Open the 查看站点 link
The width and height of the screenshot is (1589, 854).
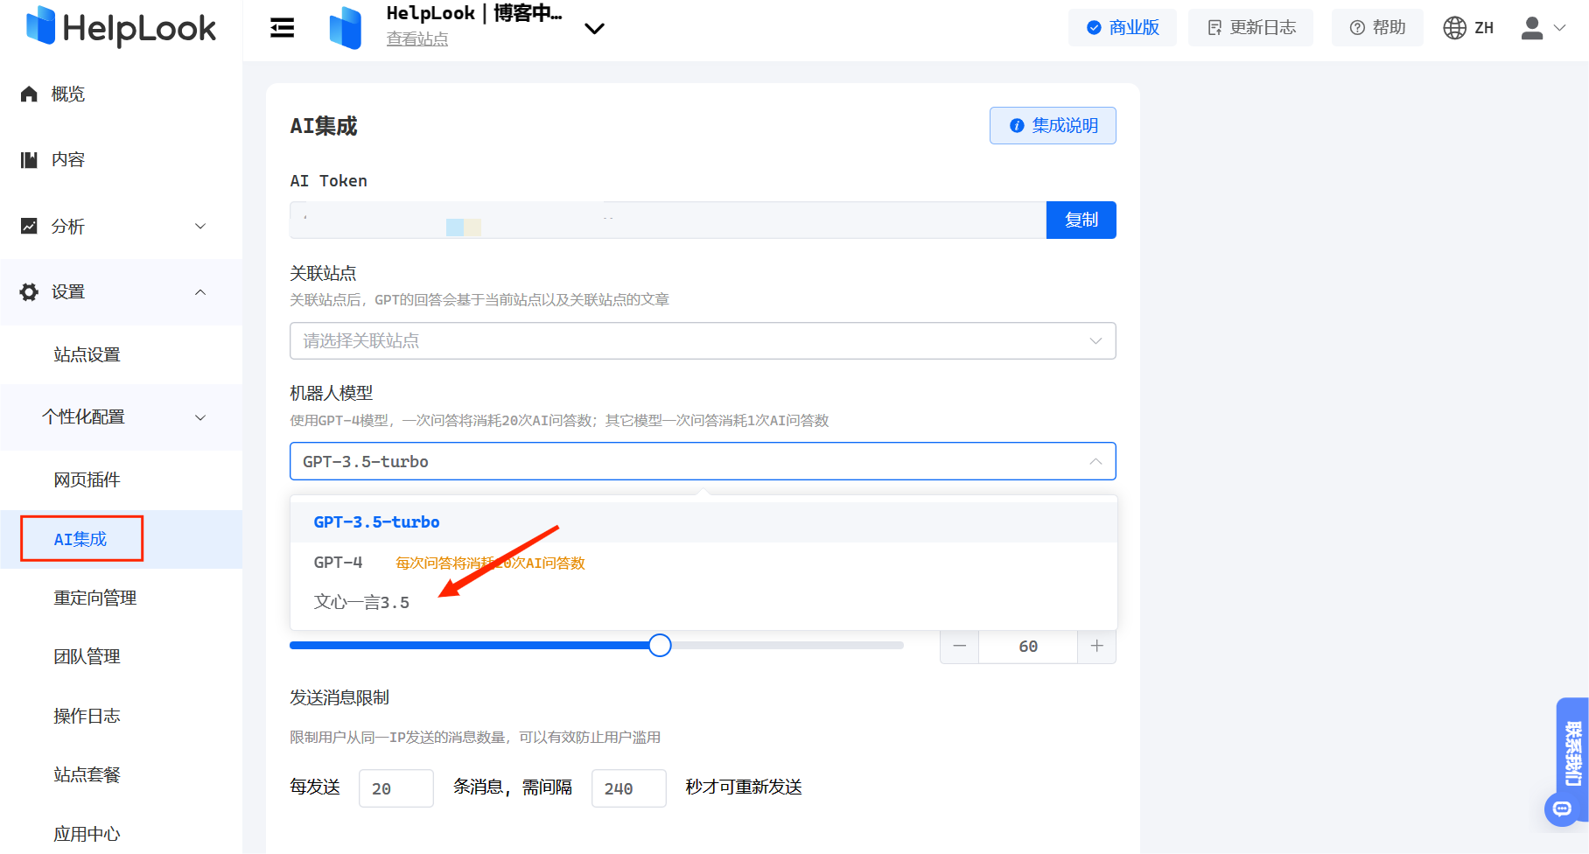(x=417, y=39)
